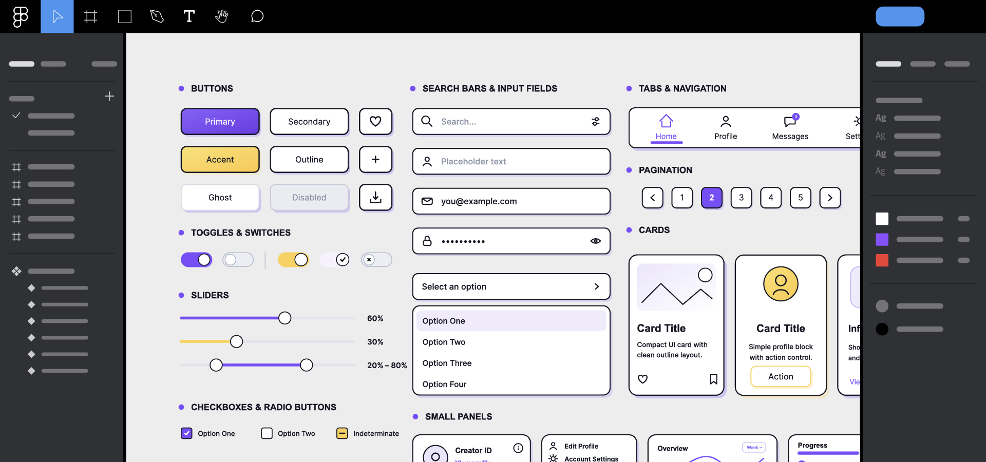The image size is (986, 462).
Task: Choose Option One in dropdown list
Action: [x=511, y=321]
